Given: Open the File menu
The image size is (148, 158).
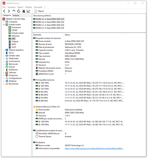Looking at the screenshot, I should tap(4, 7).
